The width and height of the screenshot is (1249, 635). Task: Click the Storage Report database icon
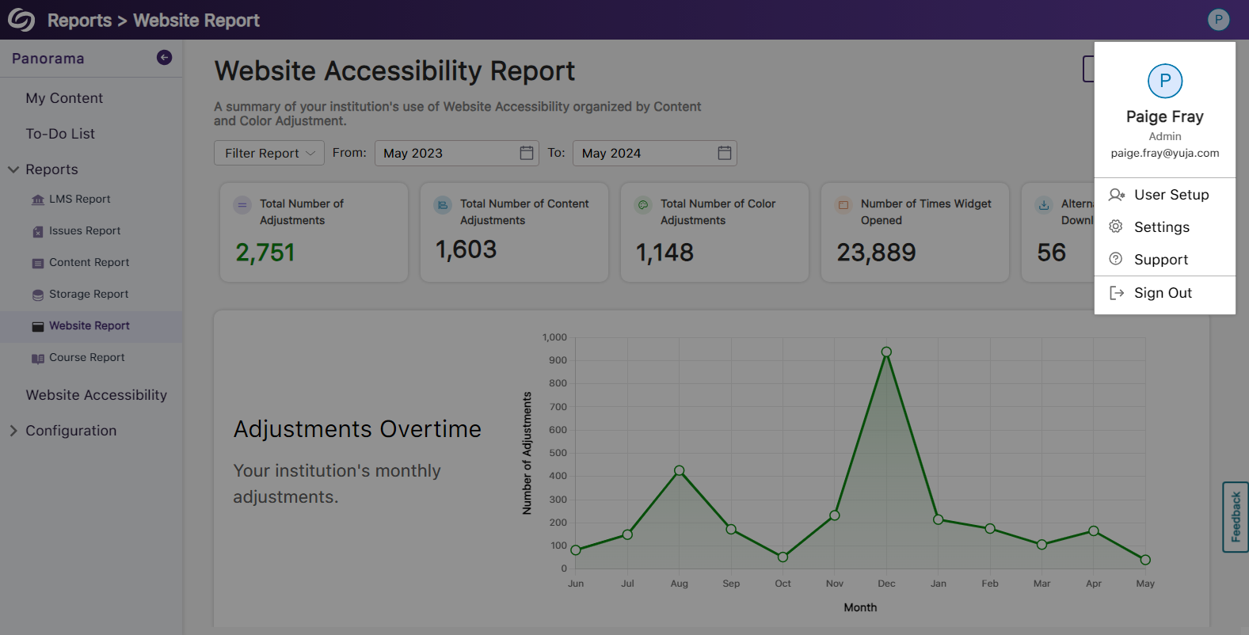click(x=38, y=295)
